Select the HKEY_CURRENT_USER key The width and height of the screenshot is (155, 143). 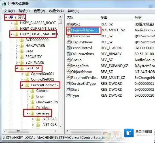[x=38, y=29]
